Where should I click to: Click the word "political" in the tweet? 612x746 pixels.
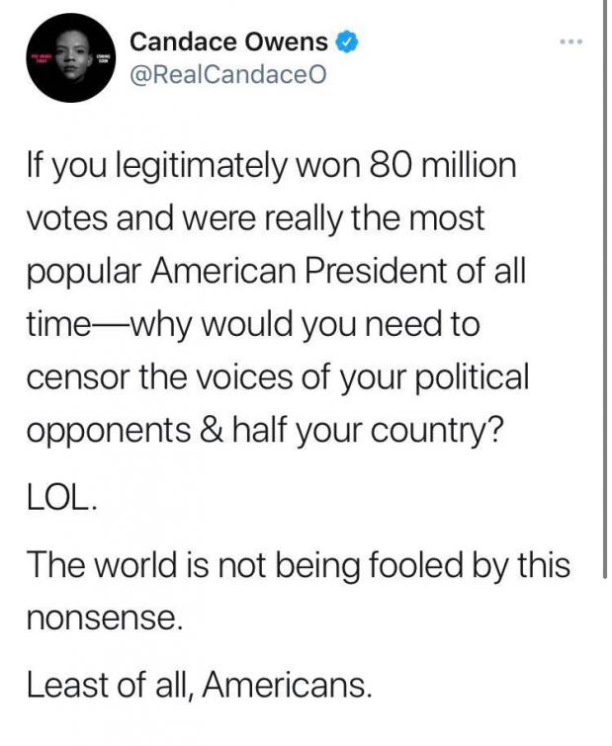(x=473, y=375)
